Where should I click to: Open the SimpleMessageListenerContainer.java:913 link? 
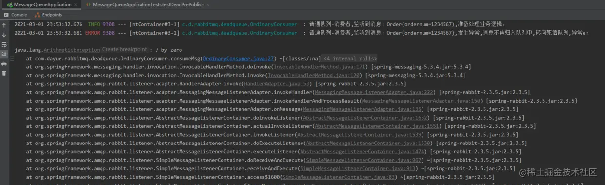click(358, 168)
